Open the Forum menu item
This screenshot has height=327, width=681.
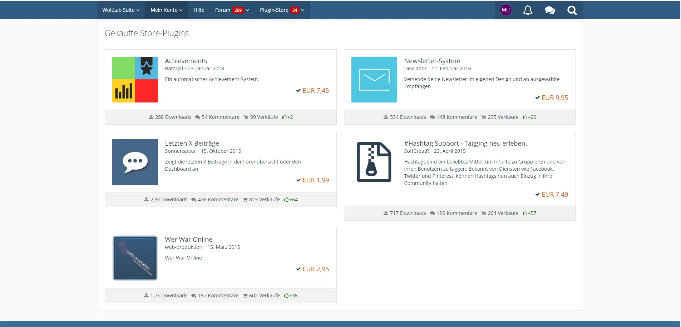point(223,10)
